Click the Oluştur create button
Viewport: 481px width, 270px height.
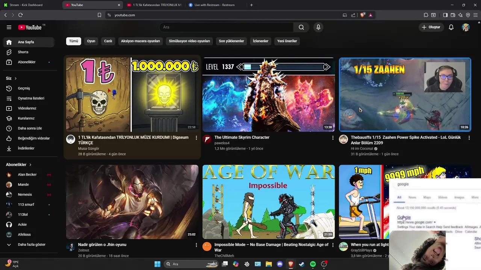tap(431, 27)
